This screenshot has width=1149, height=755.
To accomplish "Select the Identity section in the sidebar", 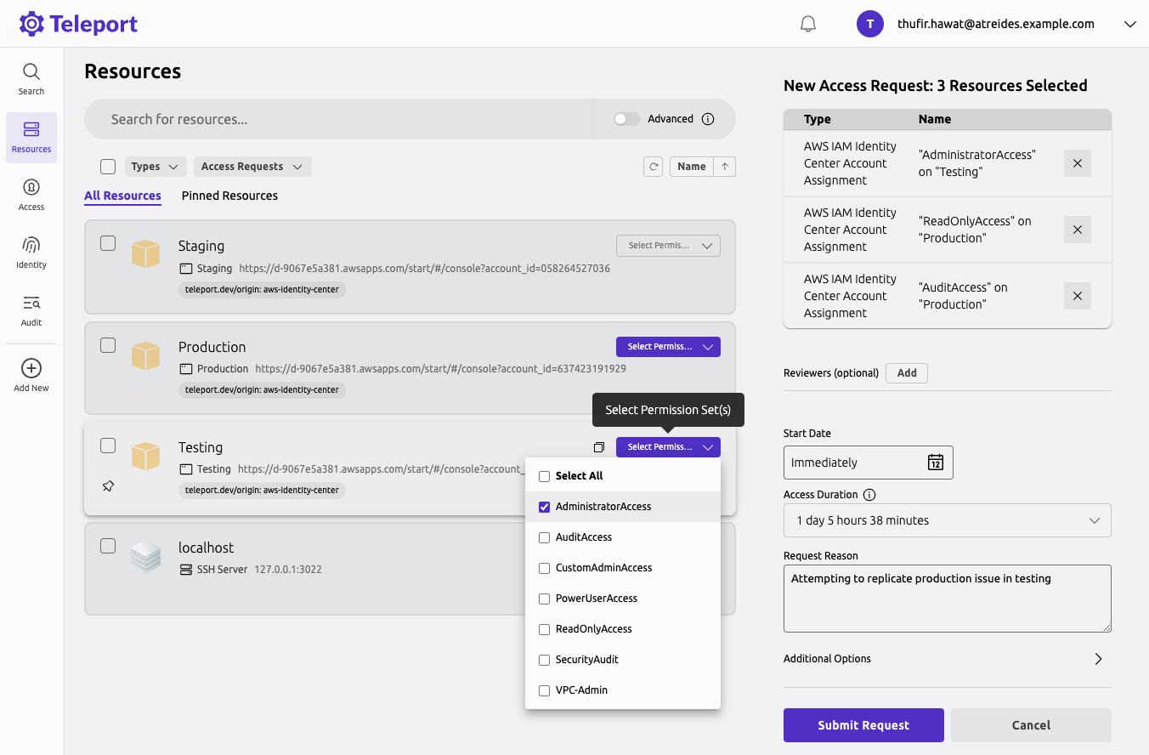I will (31, 252).
